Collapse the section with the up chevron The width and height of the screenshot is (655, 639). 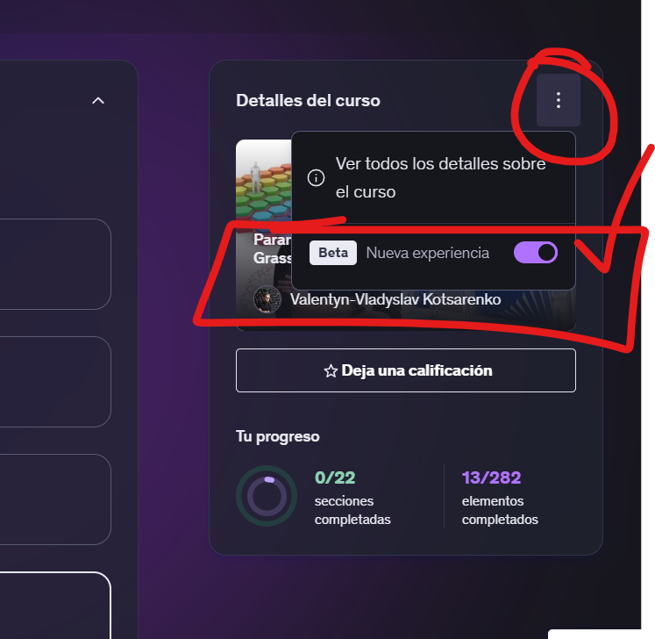(98, 100)
